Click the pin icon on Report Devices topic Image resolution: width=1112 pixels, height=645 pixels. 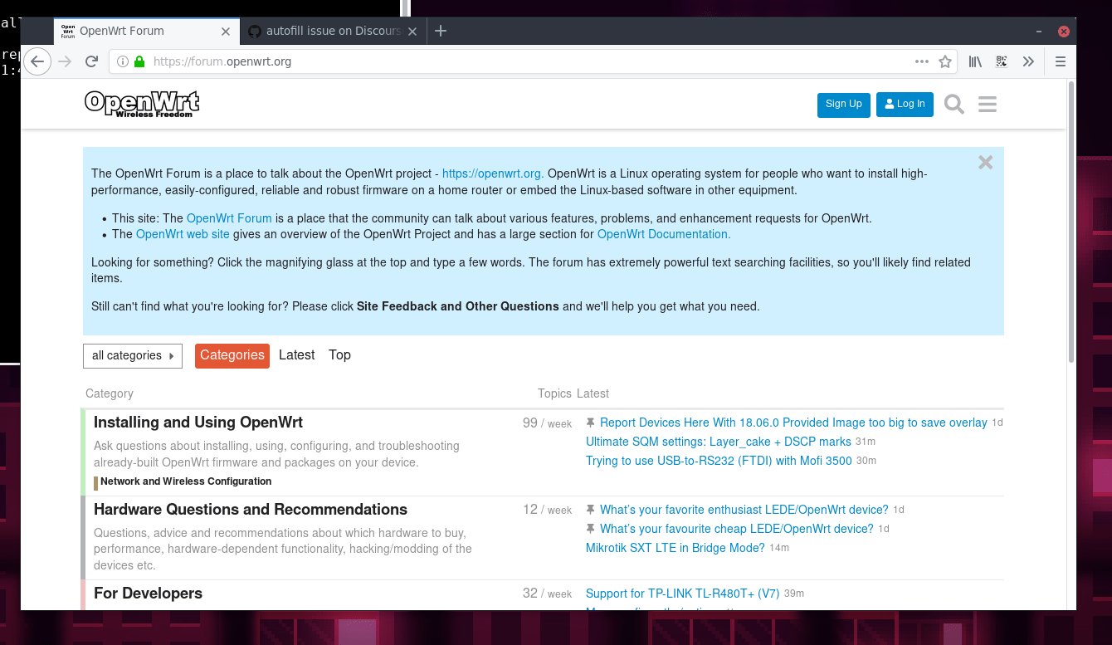point(590,422)
